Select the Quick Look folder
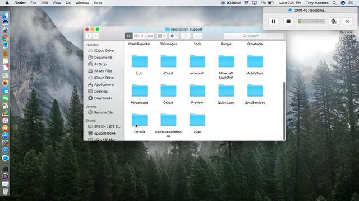The width and height of the screenshot is (359, 201). tap(226, 90)
